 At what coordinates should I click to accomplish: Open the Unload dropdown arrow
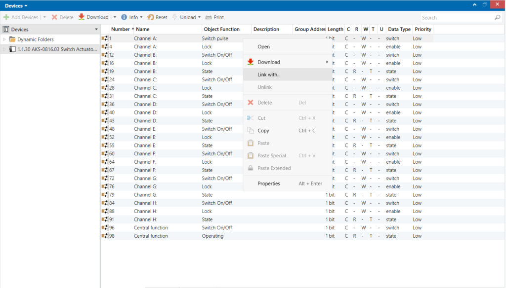pos(200,17)
